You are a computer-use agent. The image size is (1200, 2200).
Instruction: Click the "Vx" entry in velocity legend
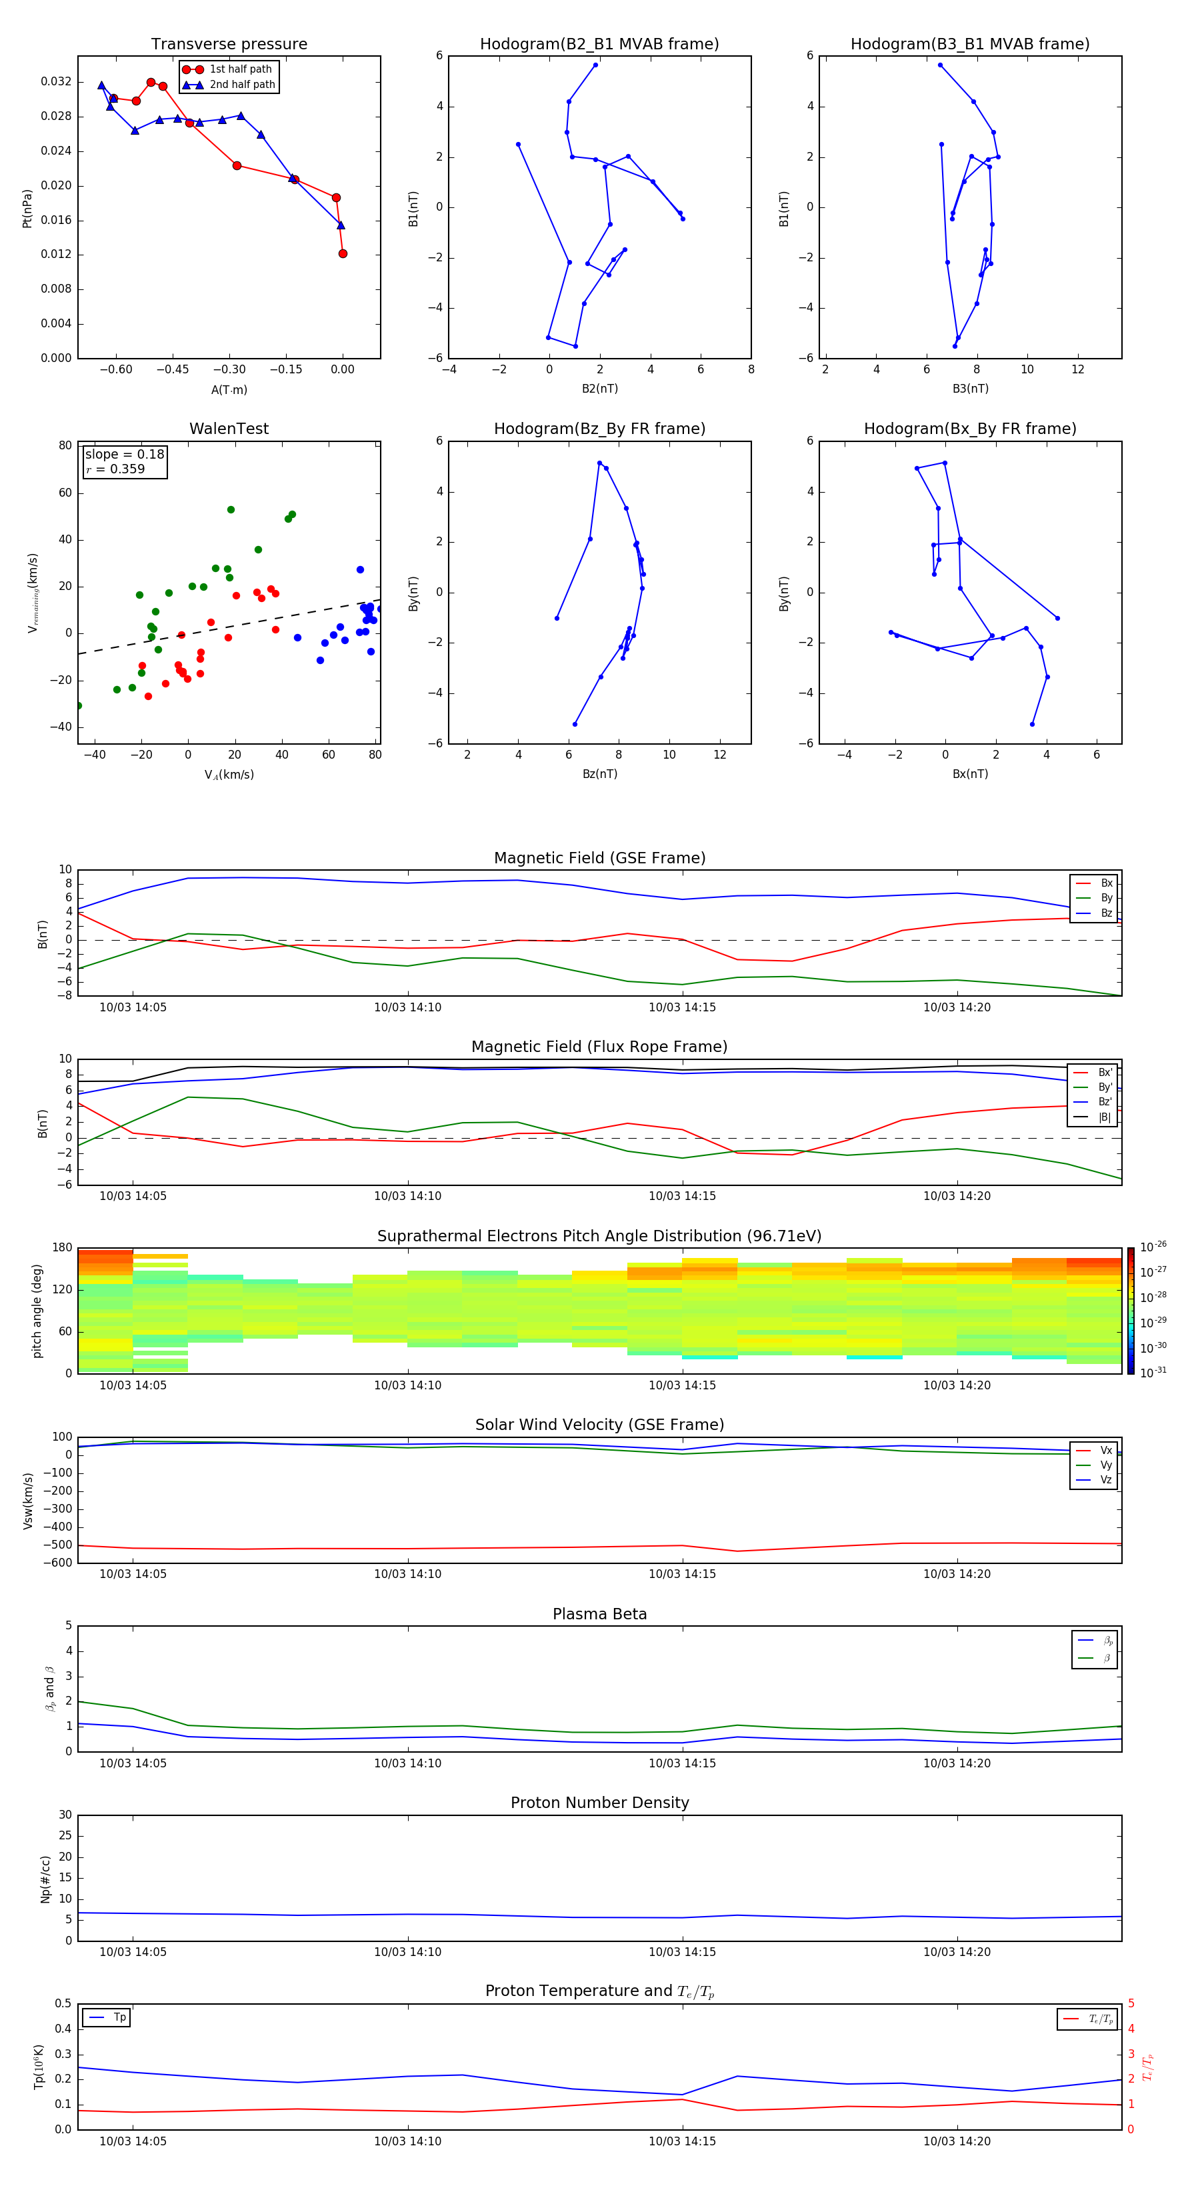pyautogui.click(x=1094, y=1450)
